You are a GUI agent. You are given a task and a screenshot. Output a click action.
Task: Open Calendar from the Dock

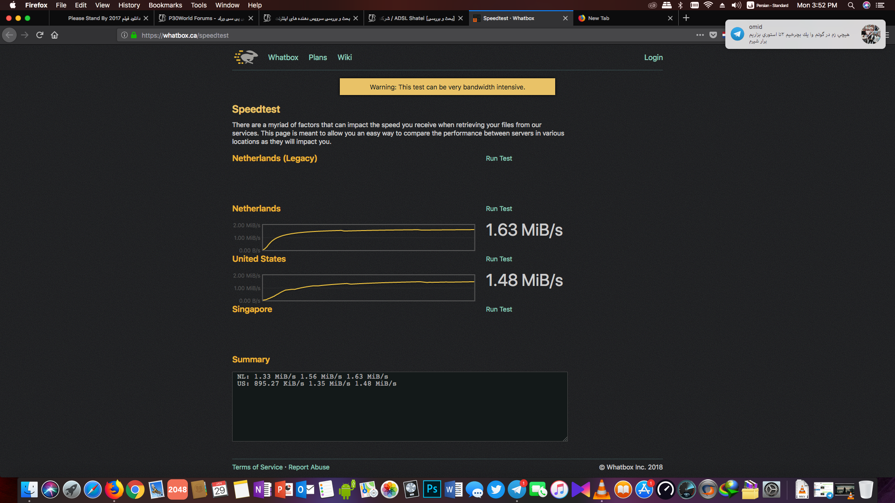[220, 489]
